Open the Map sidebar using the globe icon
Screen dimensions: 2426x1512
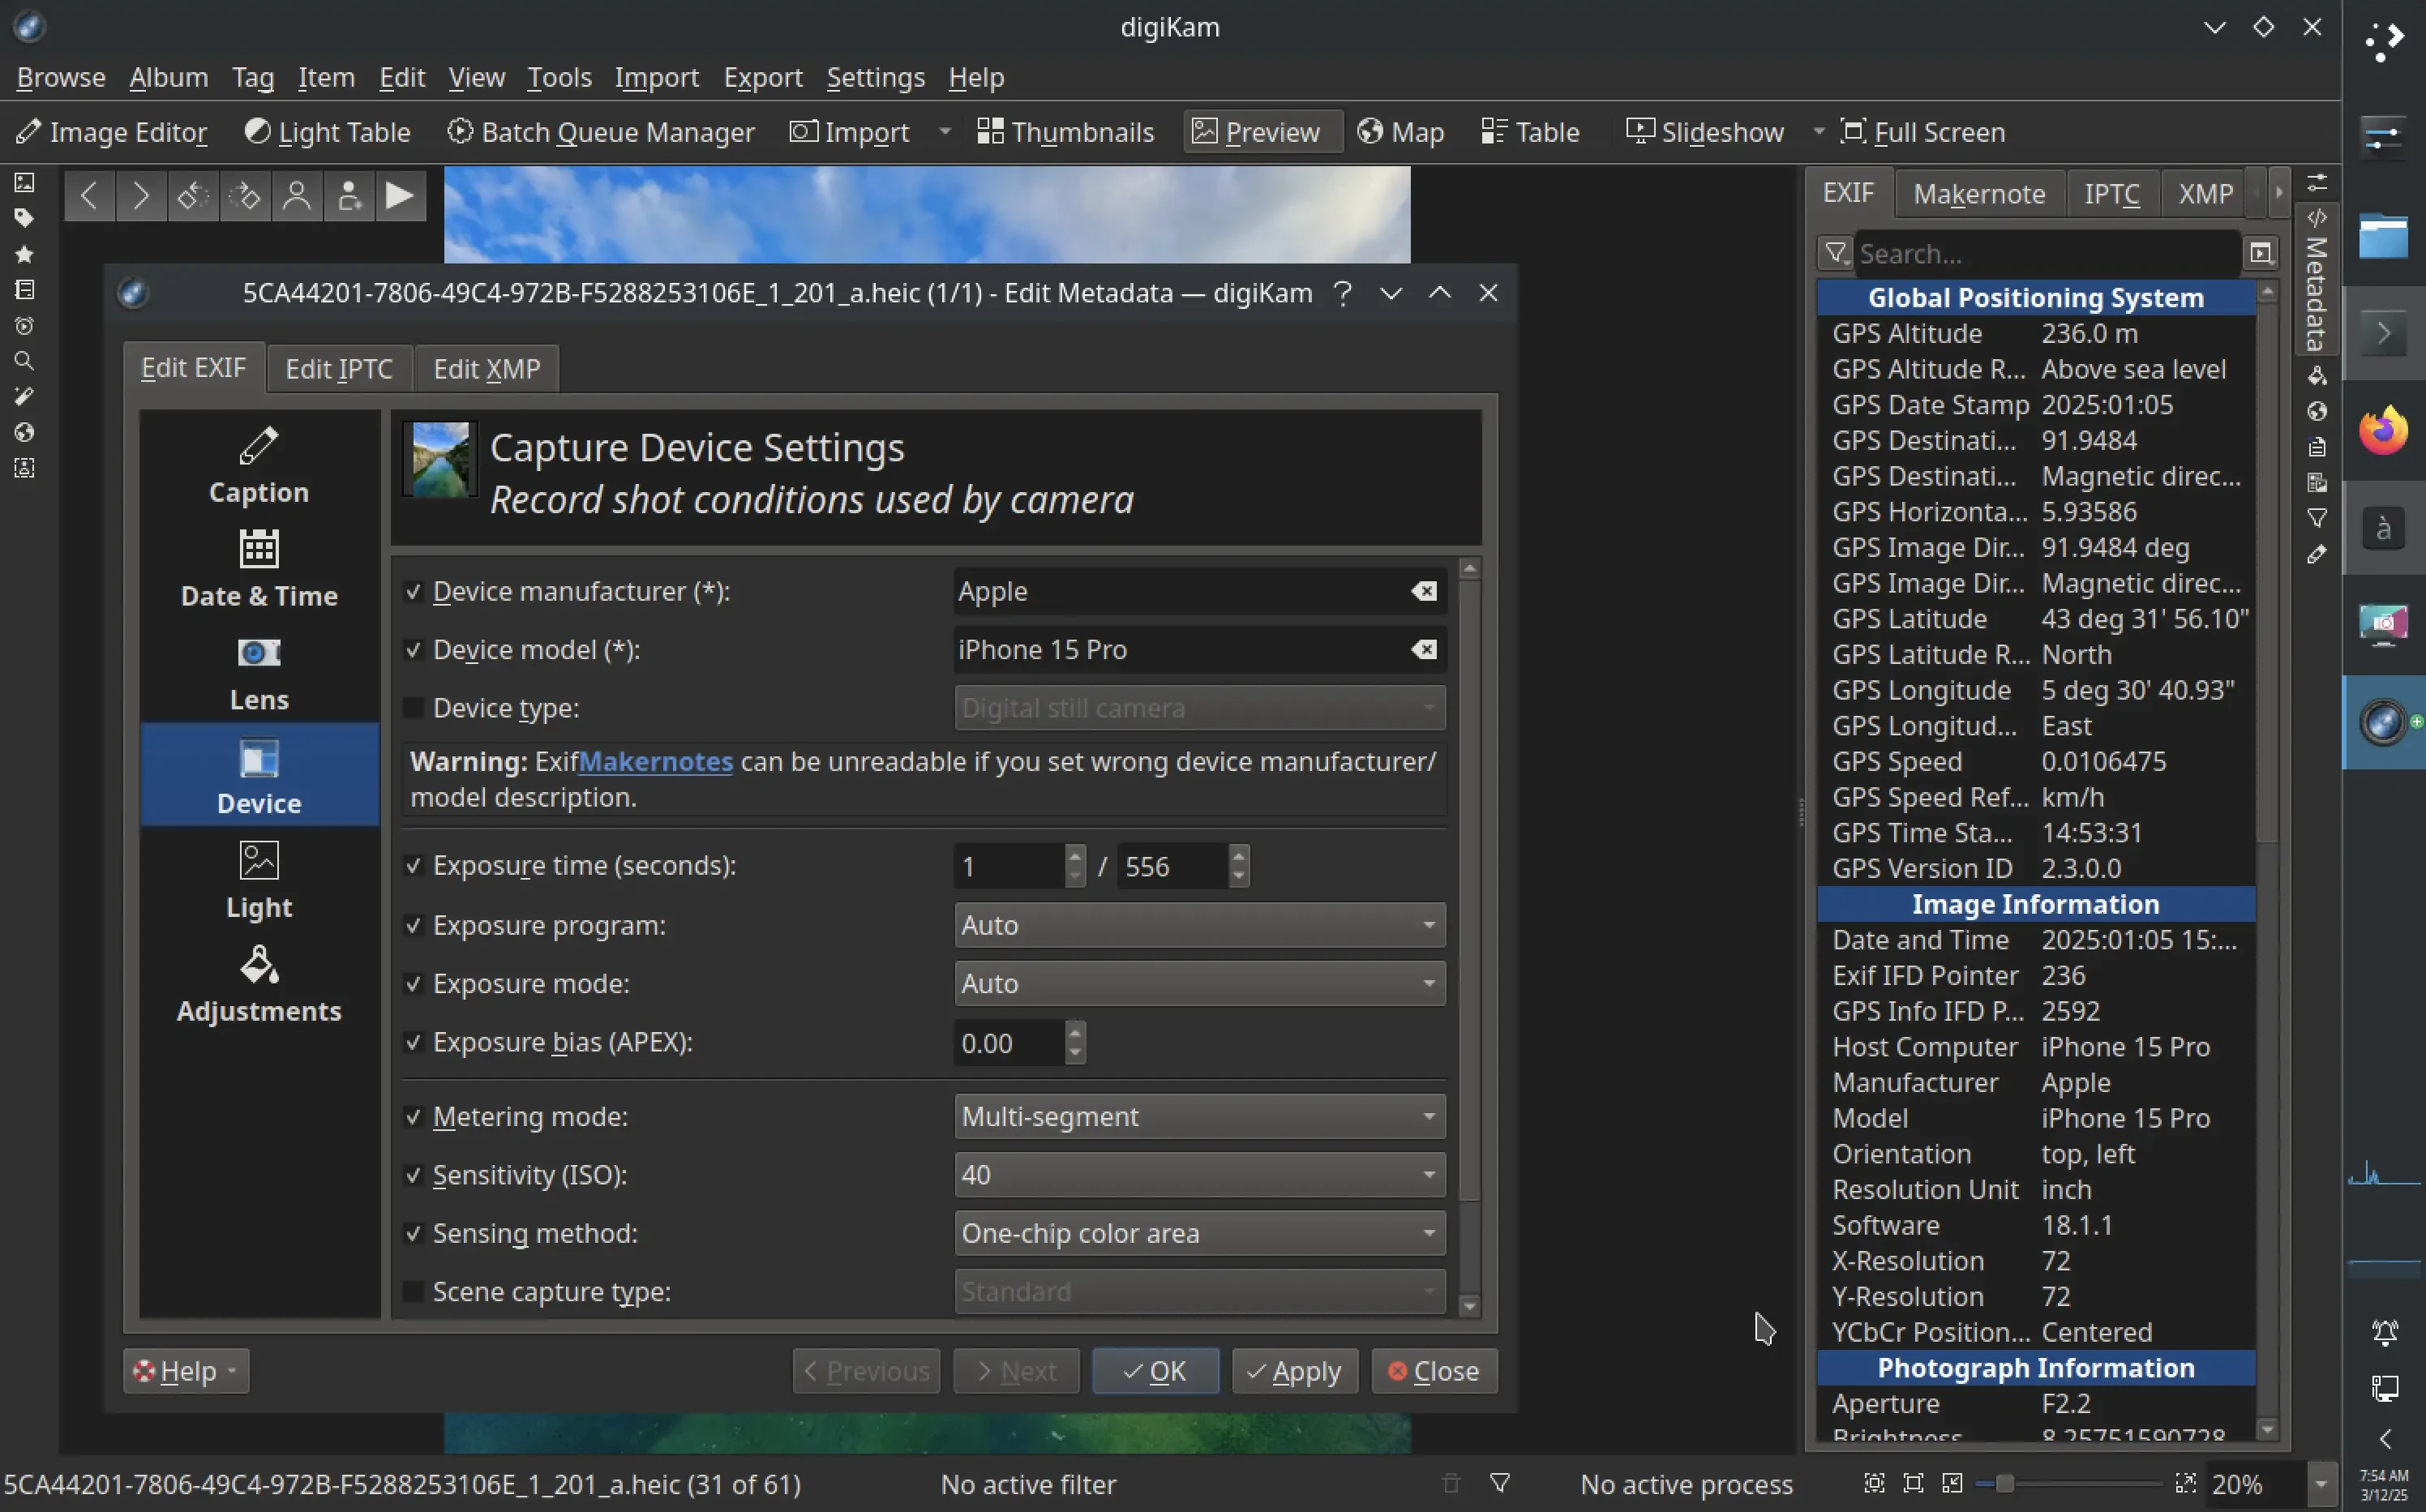(x=25, y=431)
